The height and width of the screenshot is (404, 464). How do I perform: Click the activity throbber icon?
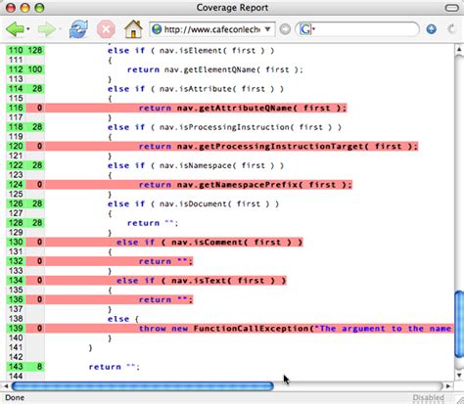click(x=452, y=29)
